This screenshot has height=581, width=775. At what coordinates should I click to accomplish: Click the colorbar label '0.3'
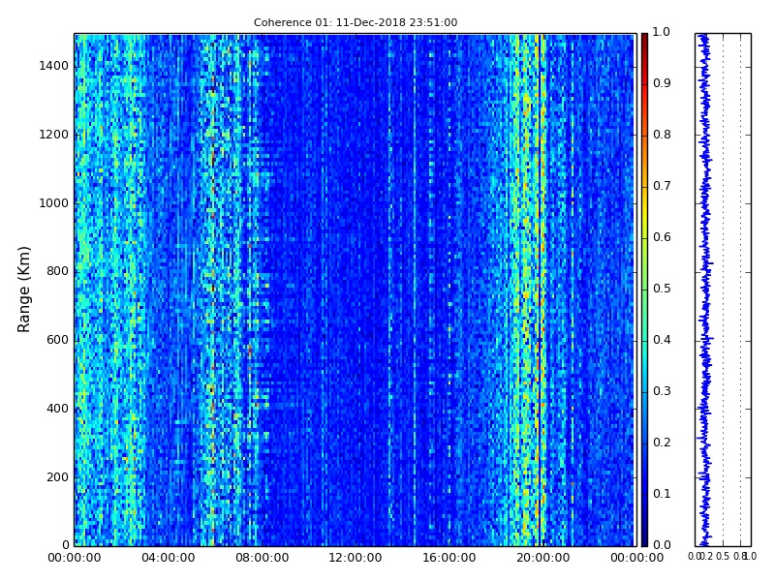click(662, 391)
